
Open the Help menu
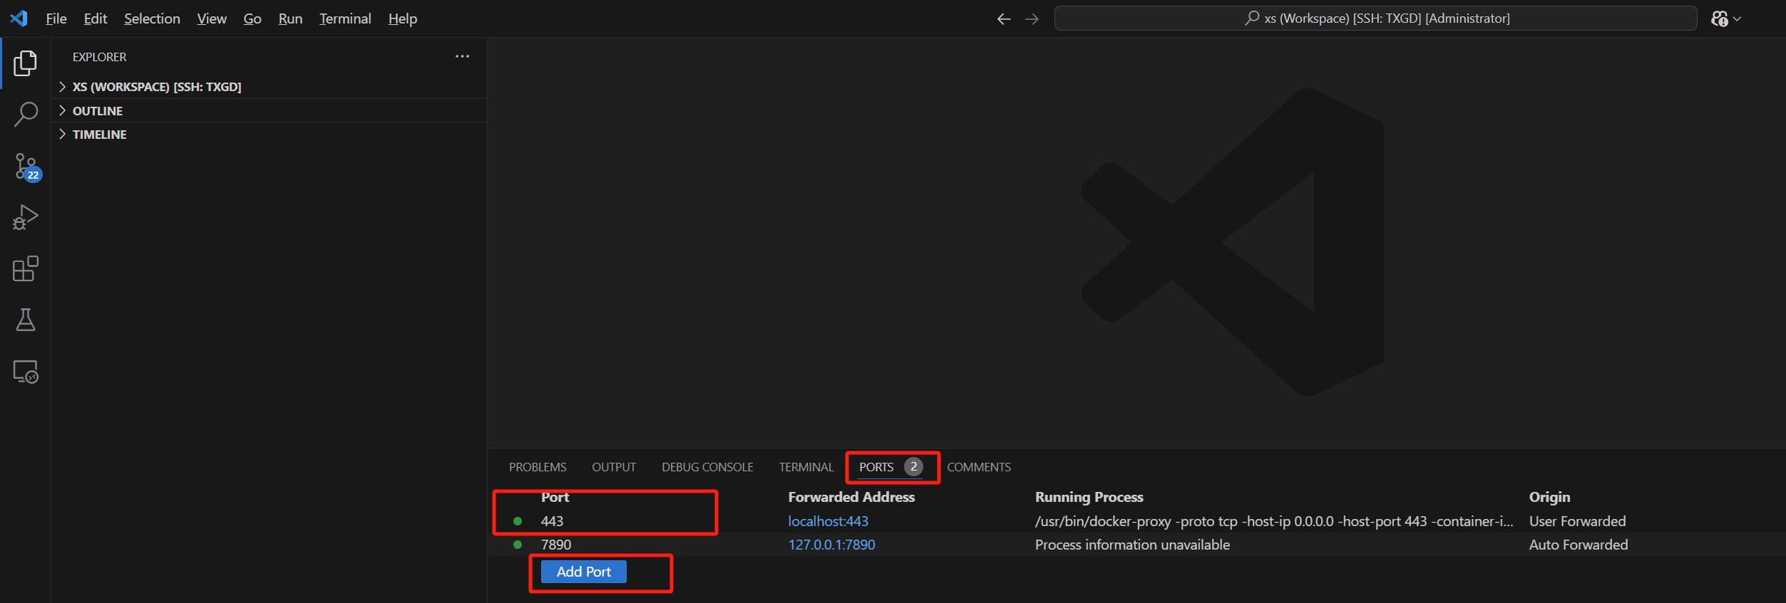pos(403,19)
